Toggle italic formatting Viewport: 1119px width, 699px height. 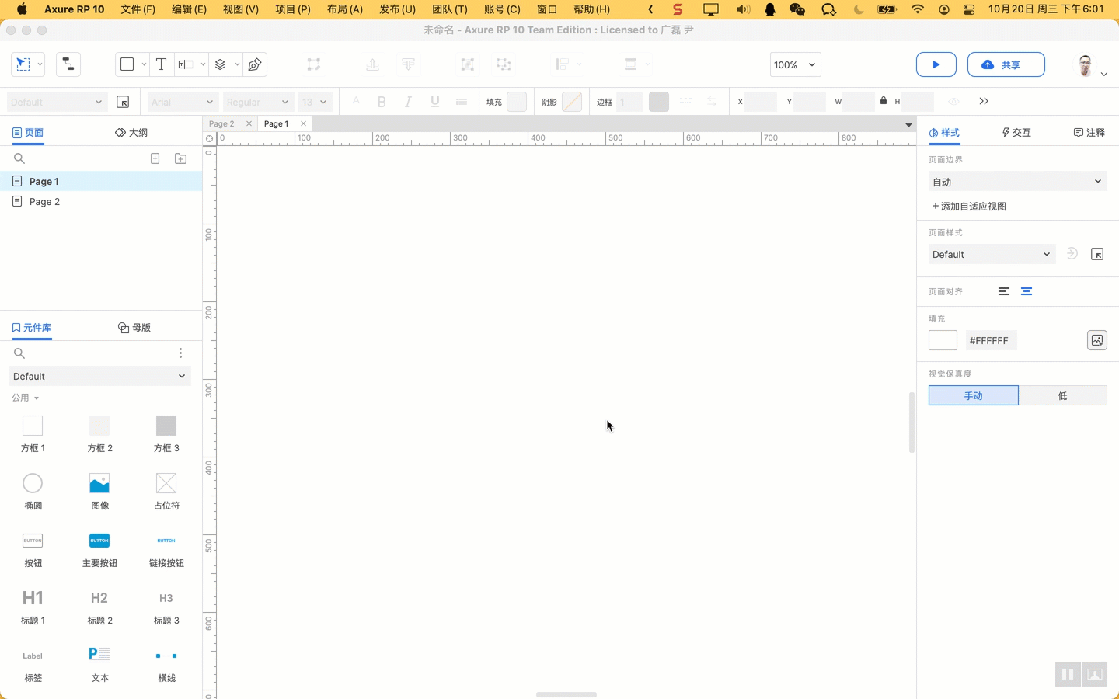[x=408, y=102]
